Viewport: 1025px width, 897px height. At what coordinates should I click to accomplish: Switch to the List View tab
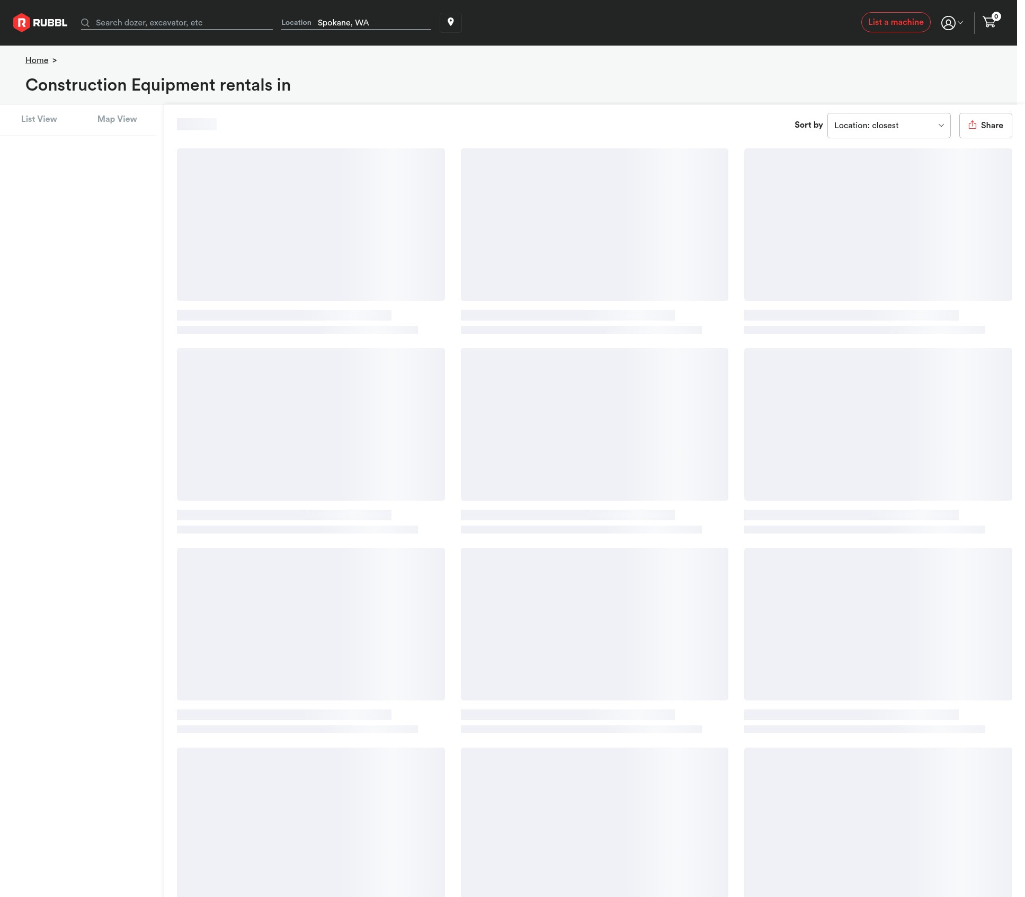(39, 119)
